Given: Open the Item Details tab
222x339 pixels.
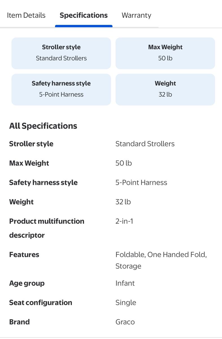Looking at the screenshot, I should coord(26,15).
